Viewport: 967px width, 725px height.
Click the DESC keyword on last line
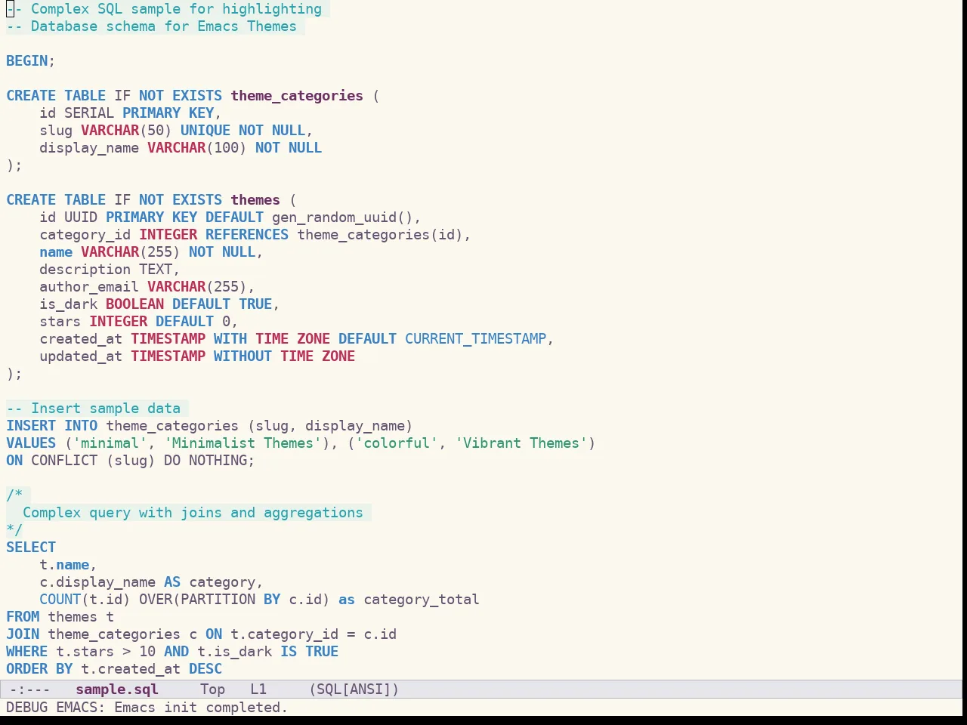(x=205, y=669)
